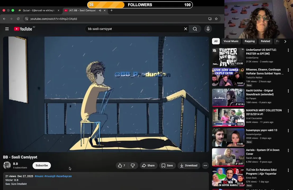This screenshot has width=293, height=190.
Task: Open options for MANPASI MIRT COLLECTION video
Action: coord(288,111)
